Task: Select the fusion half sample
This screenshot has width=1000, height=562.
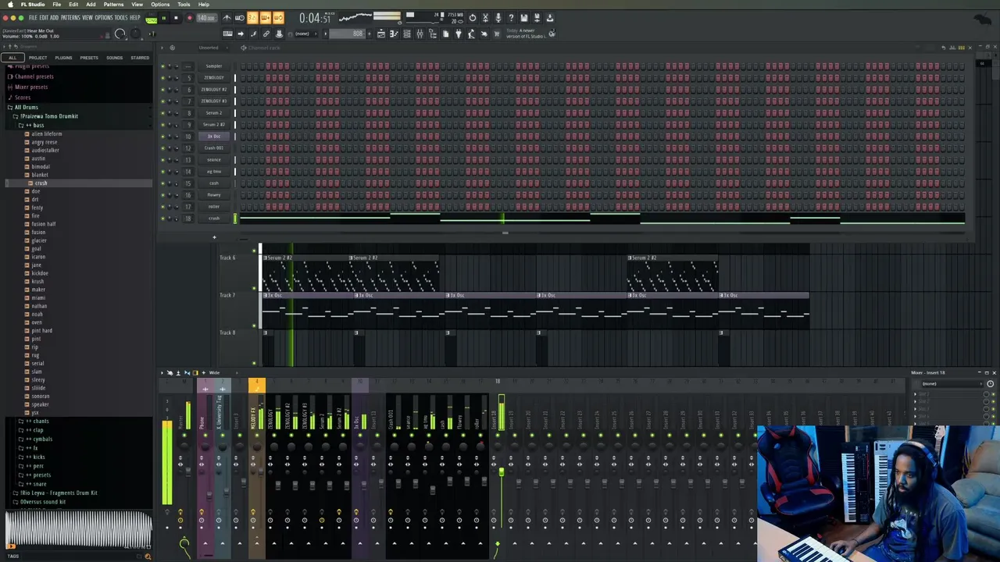Action: [x=43, y=224]
